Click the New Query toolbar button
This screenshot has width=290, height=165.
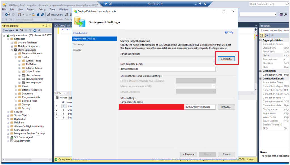(55, 14)
